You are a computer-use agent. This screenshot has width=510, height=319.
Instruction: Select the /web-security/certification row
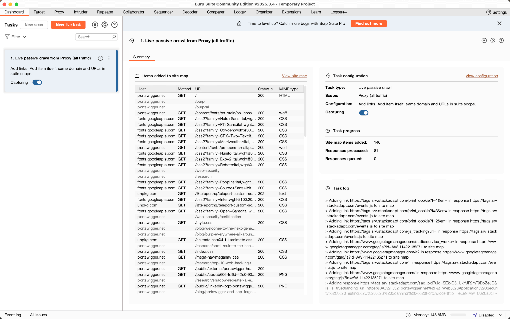click(x=219, y=217)
